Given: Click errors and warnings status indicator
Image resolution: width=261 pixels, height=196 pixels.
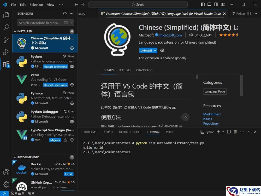Looking at the screenshot, I should 17,193.
